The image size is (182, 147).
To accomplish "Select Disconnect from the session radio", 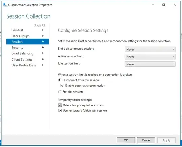I will coord(60,80).
